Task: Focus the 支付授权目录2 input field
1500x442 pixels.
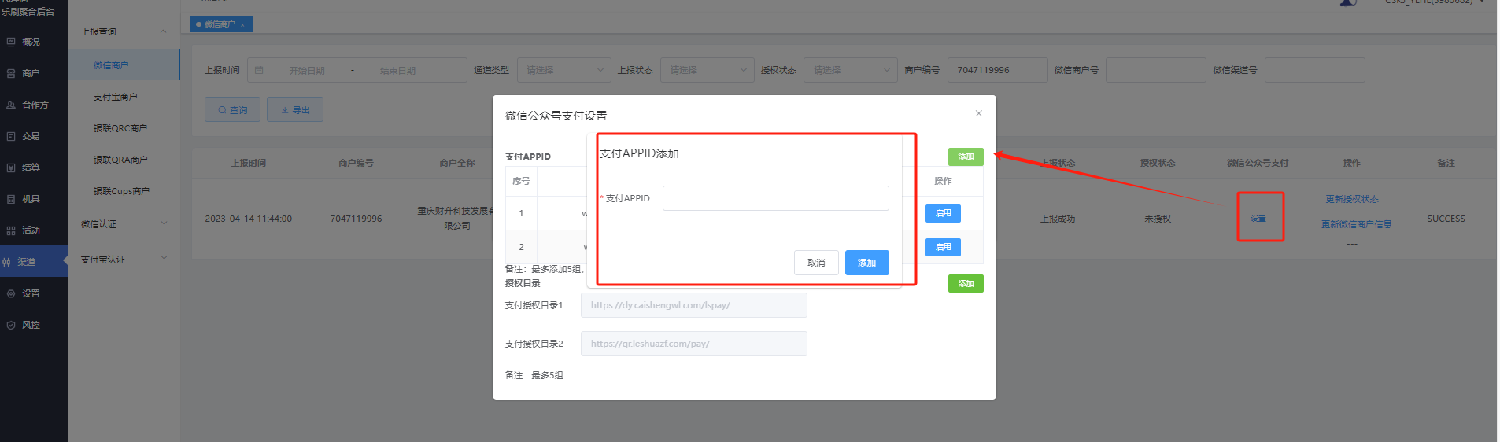Action: 694,344
